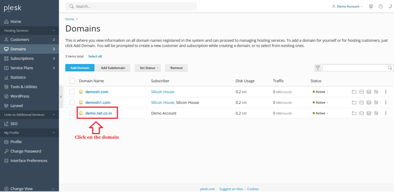Open databases icon for demosh.com row

coord(369,92)
